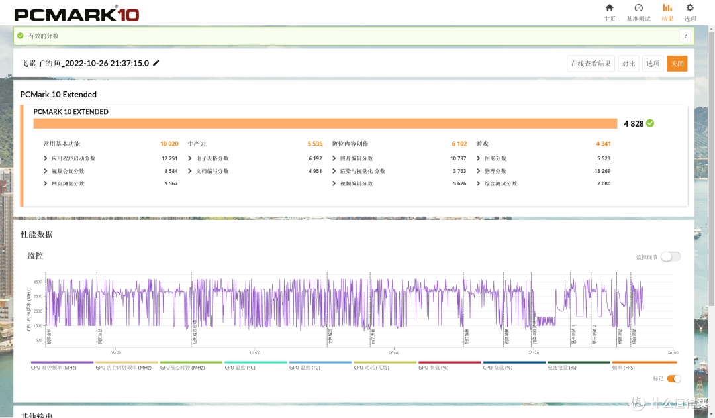Screen dimensions: 715x418
Task: Click the green check next to 4 828
Action: [x=650, y=123]
